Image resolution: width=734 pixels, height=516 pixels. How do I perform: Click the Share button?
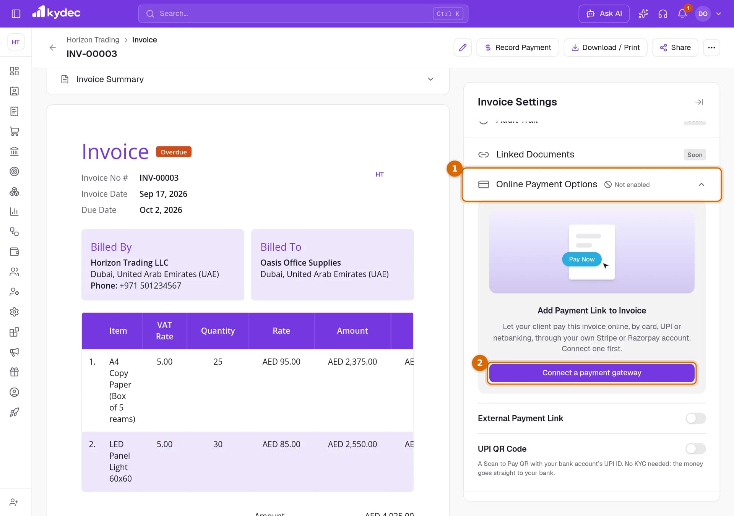tap(675, 47)
